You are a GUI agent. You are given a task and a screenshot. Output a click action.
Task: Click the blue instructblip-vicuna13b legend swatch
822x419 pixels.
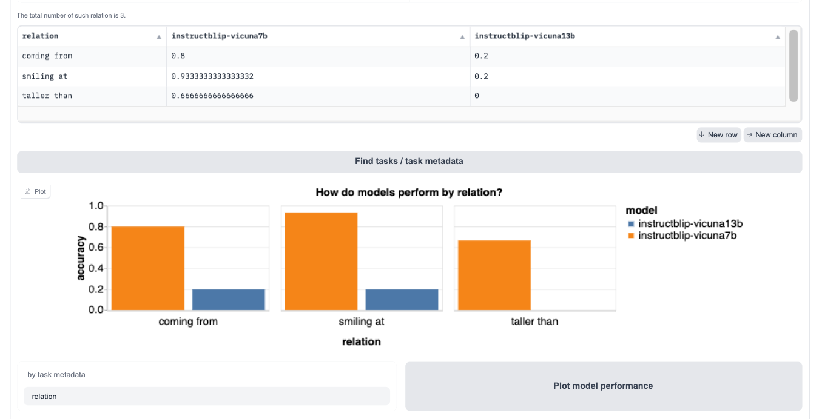pyautogui.click(x=631, y=225)
